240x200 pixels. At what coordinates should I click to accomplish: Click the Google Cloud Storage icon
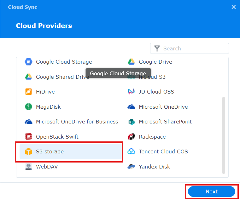(x=28, y=62)
